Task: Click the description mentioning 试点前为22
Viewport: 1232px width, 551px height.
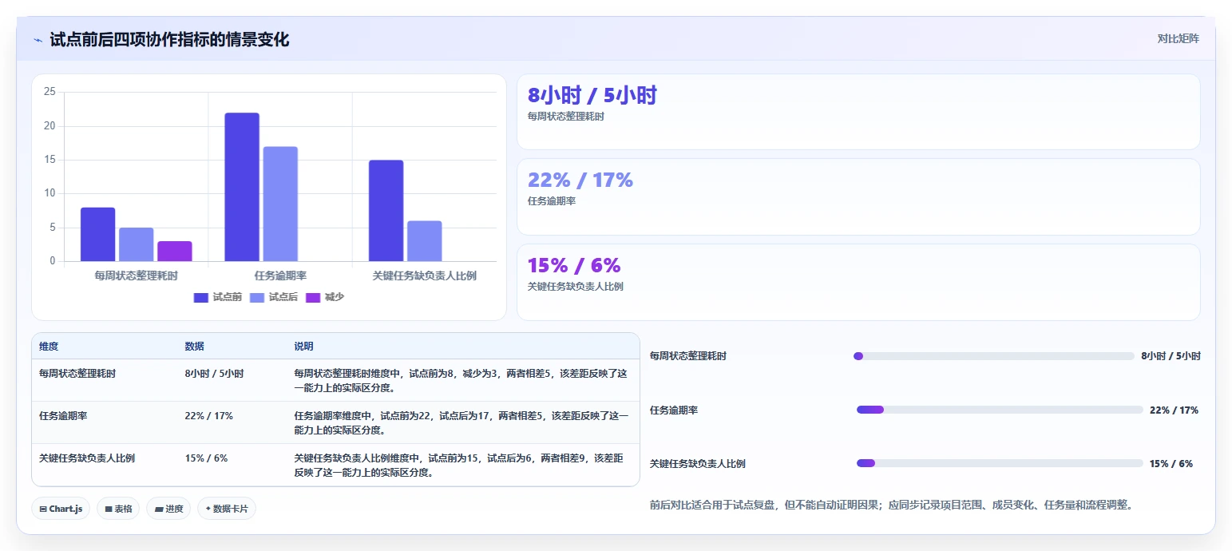Action: tap(462, 422)
